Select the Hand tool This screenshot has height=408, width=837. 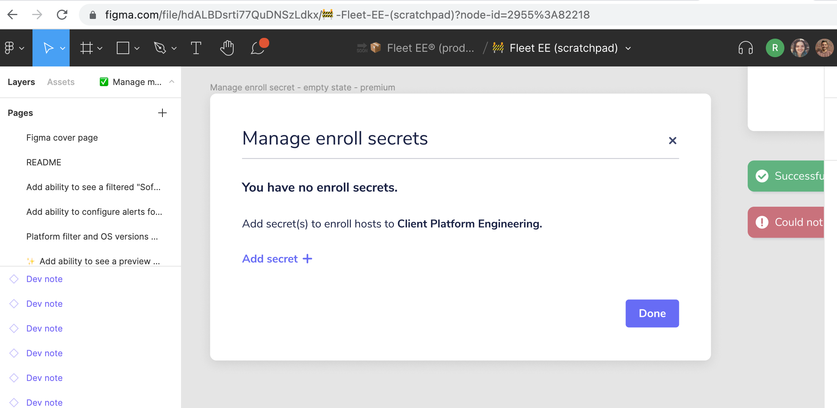(227, 48)
